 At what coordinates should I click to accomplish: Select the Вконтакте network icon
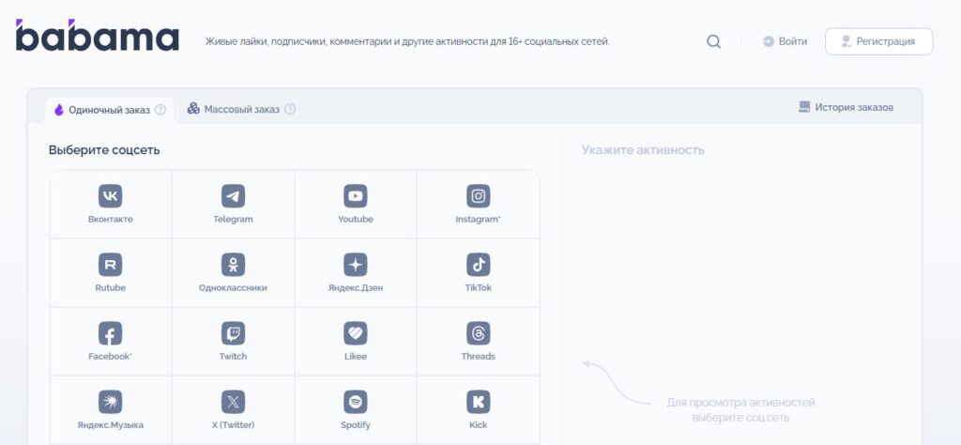111,196
